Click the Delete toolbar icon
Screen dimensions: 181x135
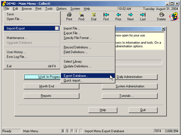click(162, 15)
